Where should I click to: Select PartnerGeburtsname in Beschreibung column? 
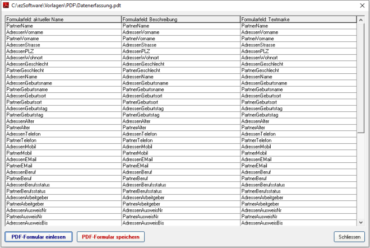coord(181,90)
